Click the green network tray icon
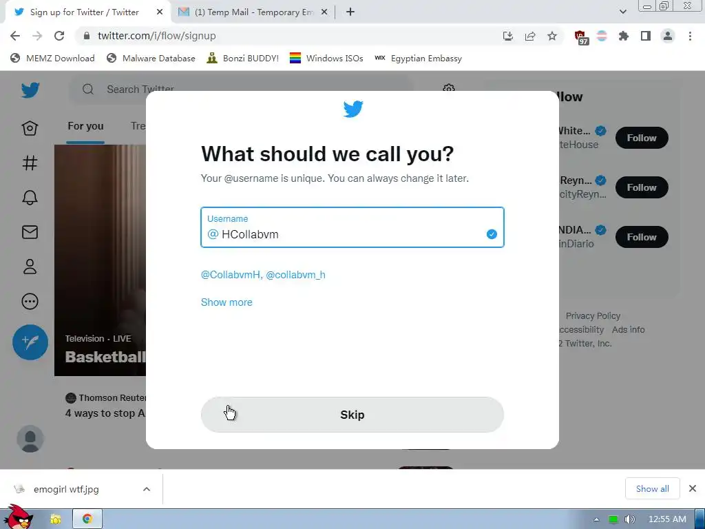This screenshot has height=529, width=705. (613, 519)
